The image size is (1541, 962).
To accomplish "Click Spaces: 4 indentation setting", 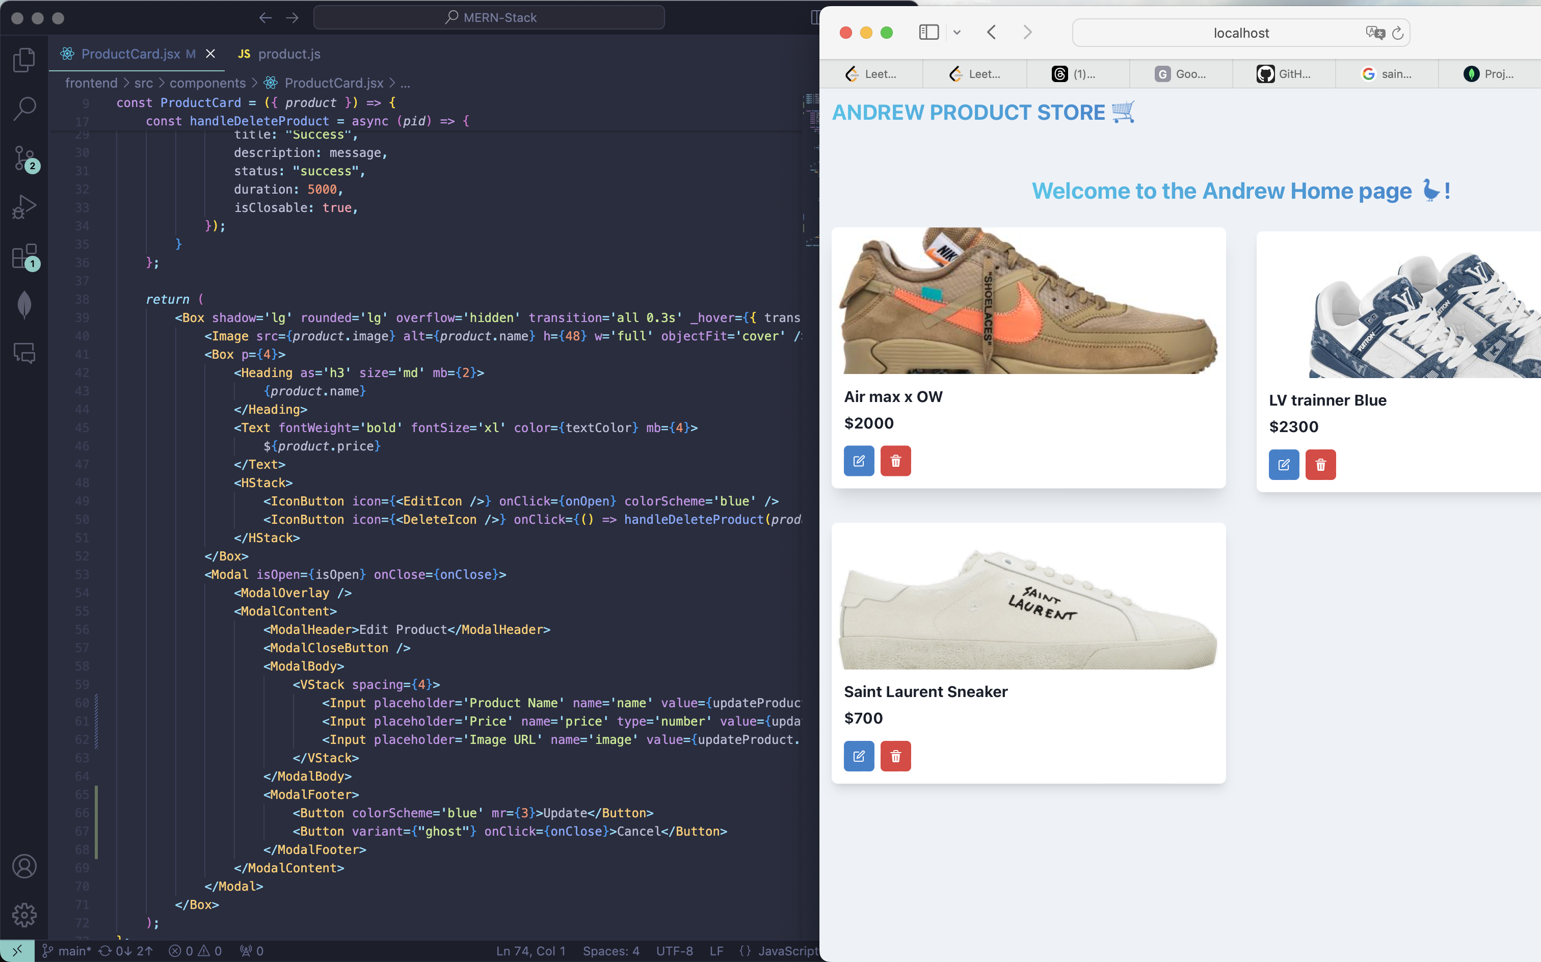I will coord(611,951).
